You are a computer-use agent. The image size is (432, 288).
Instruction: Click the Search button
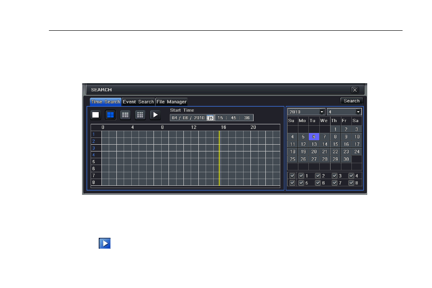351,101
